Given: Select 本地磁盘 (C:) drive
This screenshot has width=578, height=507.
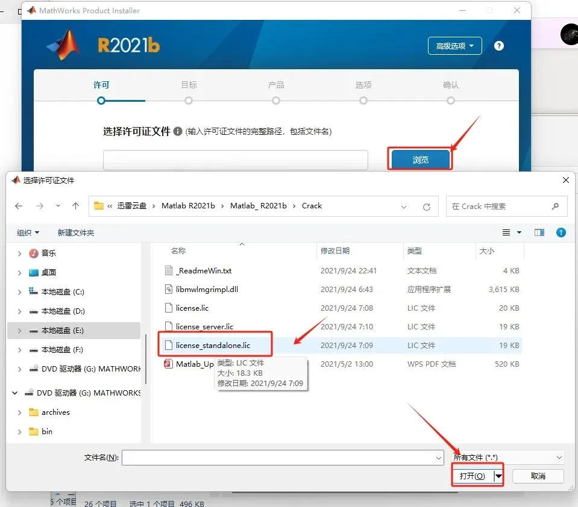Looking at the screenshot, I should pyautogui.click(x=63, y=292).
